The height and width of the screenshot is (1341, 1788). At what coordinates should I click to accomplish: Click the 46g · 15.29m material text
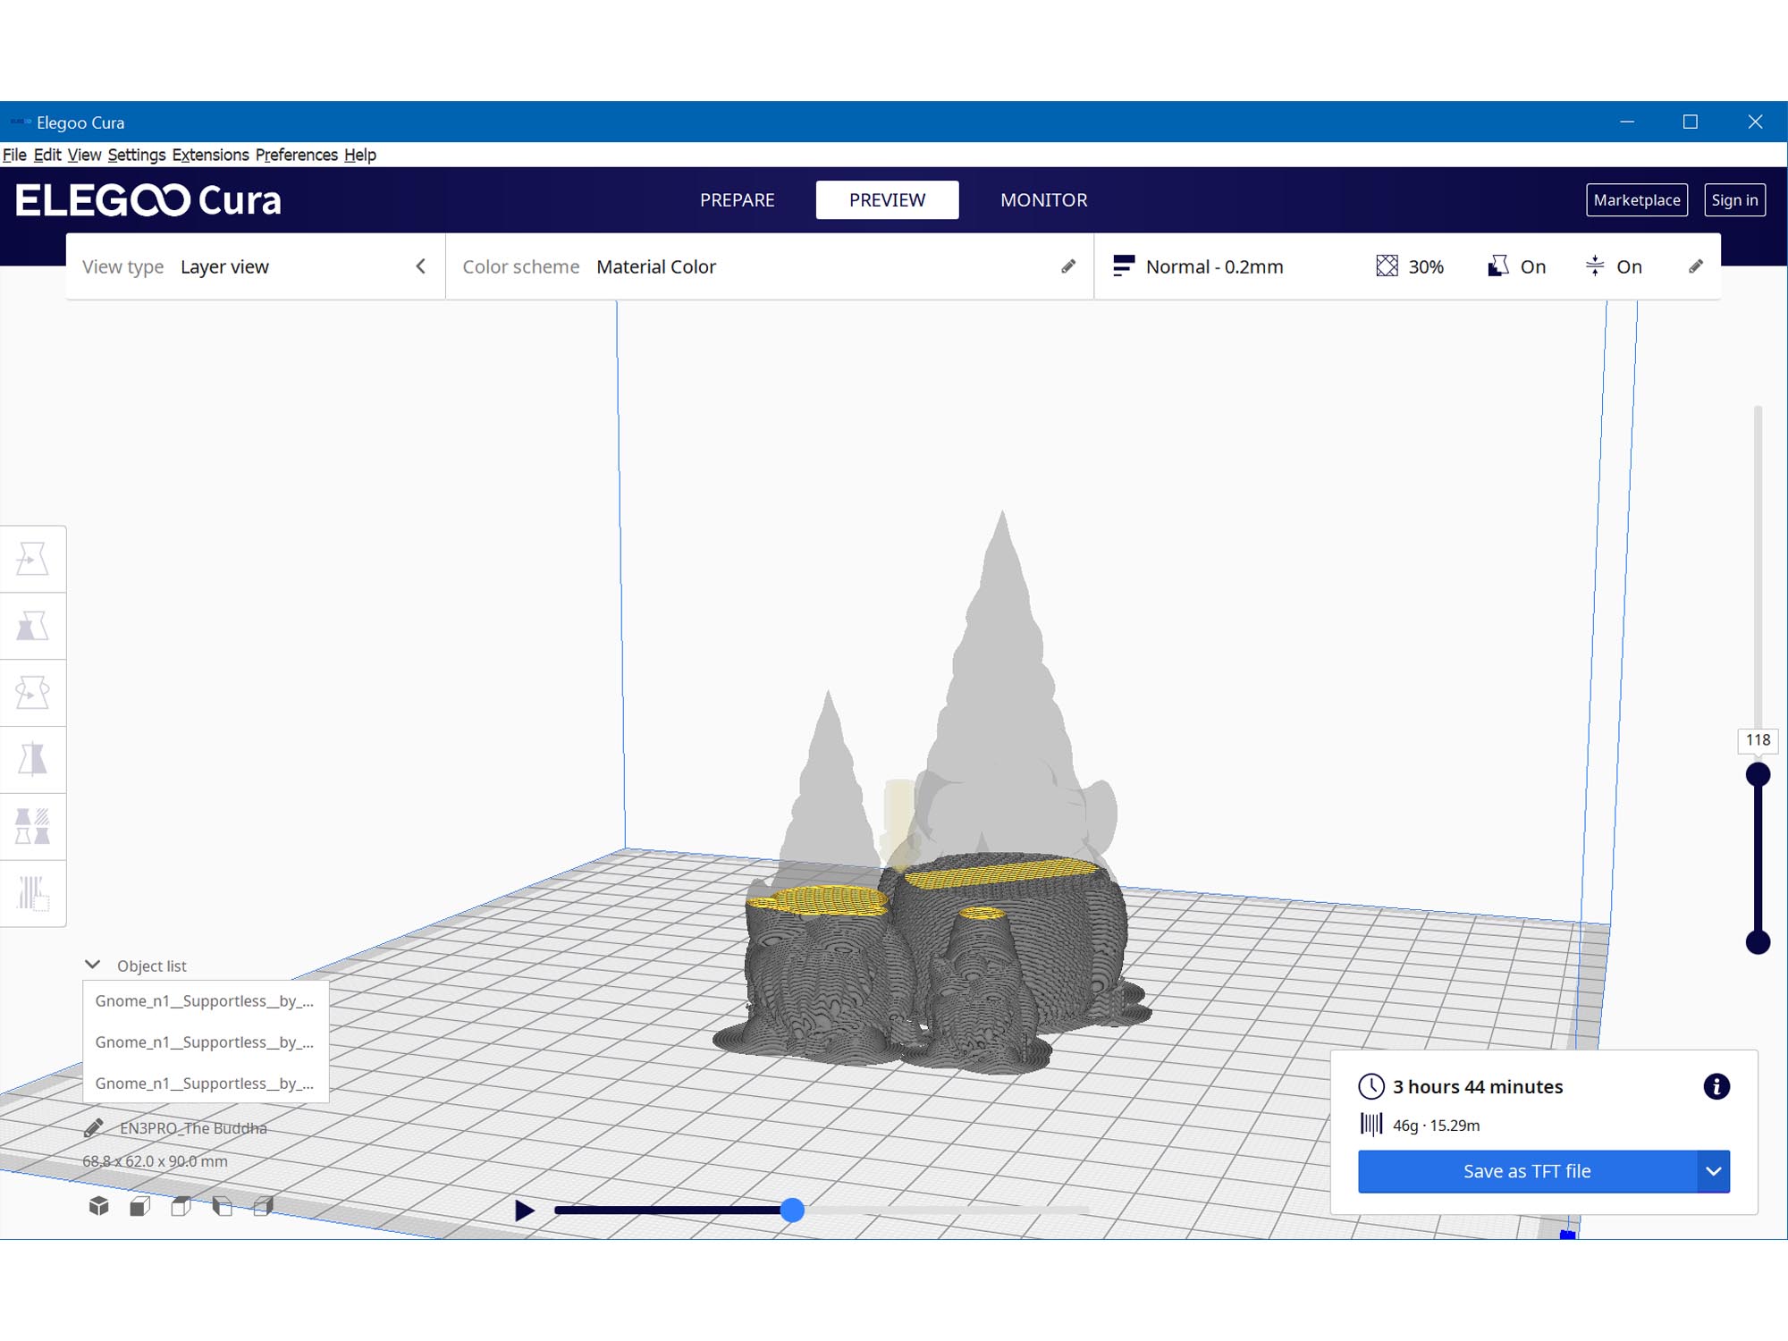[1436, 1126]
